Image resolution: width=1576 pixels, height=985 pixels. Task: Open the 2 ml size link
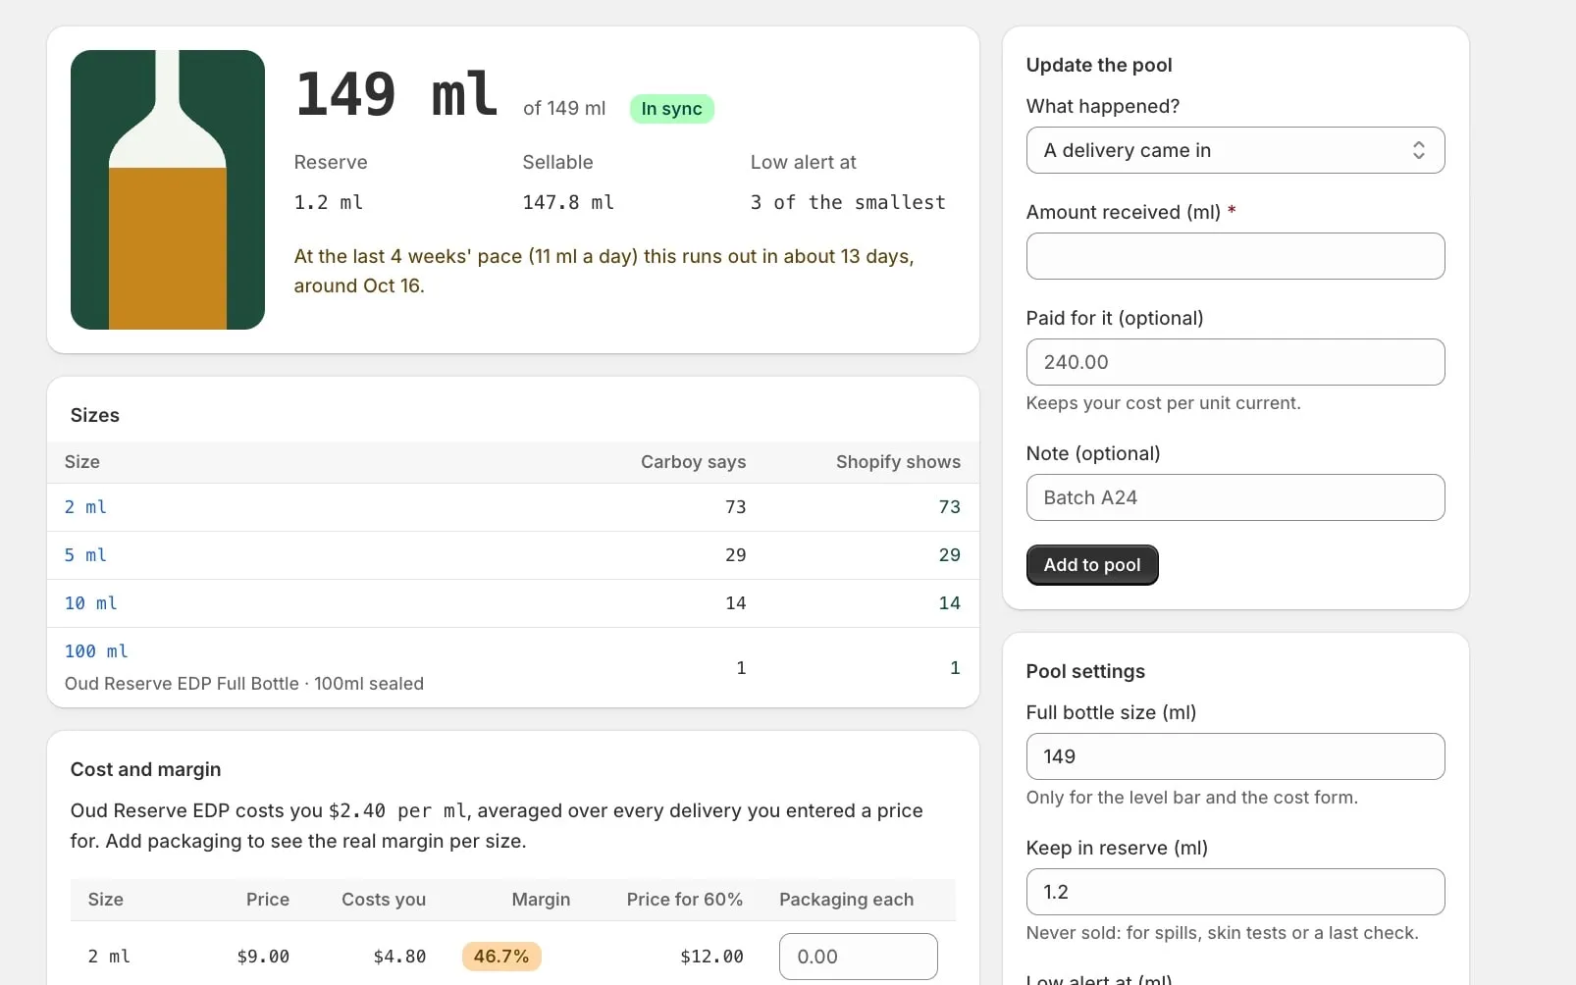coord(85,507)
